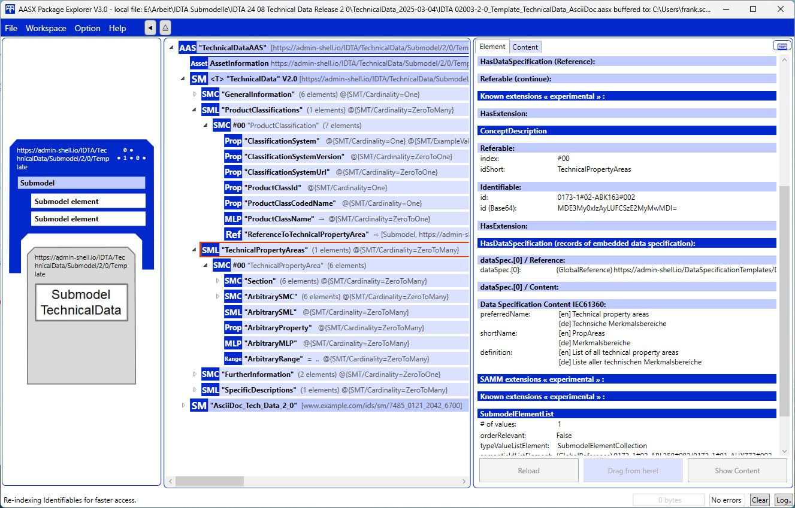Expand the AsciiDoc_Tech_Data_2_0 submodel node
The height and width of the screenshot is (508, 795).
[x=183, y=406]
